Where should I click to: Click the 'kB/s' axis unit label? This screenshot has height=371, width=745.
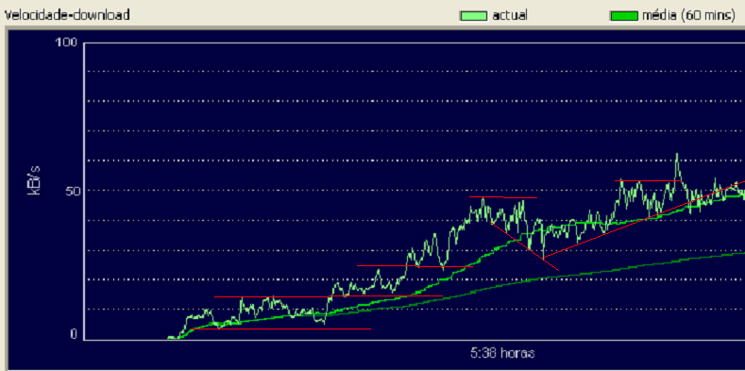(34, 180)
